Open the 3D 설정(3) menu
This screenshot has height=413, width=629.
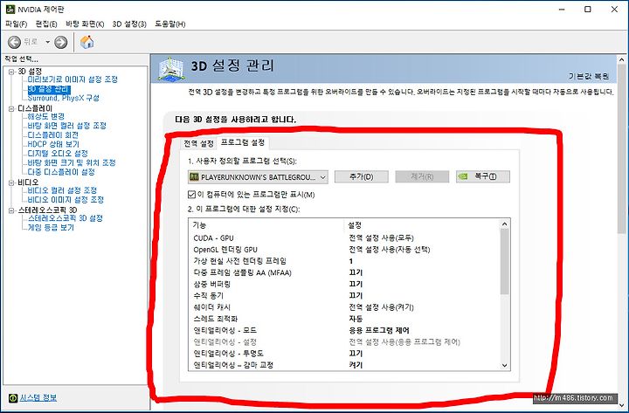coord(129,24)
